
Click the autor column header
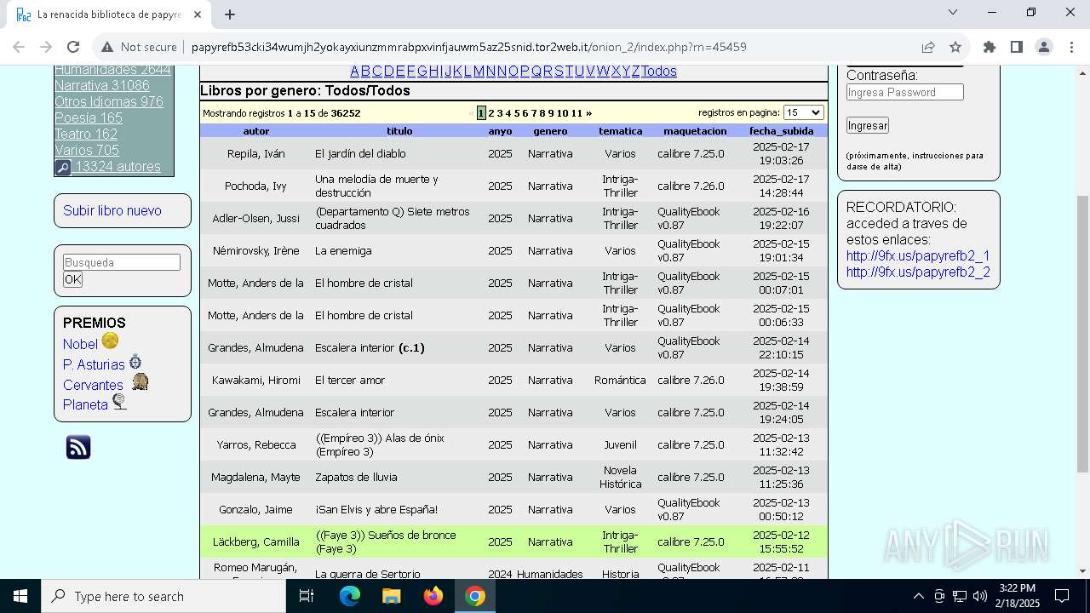coord(256,131)
